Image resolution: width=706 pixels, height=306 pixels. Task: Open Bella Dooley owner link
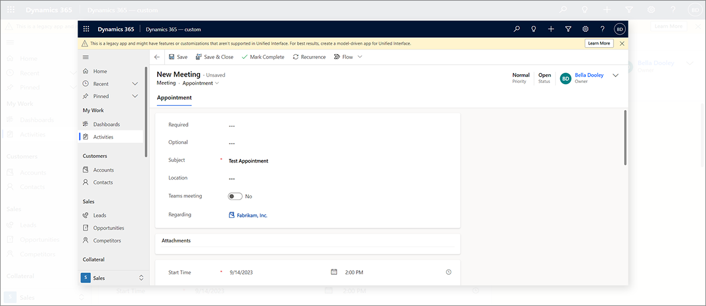pyautogui.click(x=589, y=75)
